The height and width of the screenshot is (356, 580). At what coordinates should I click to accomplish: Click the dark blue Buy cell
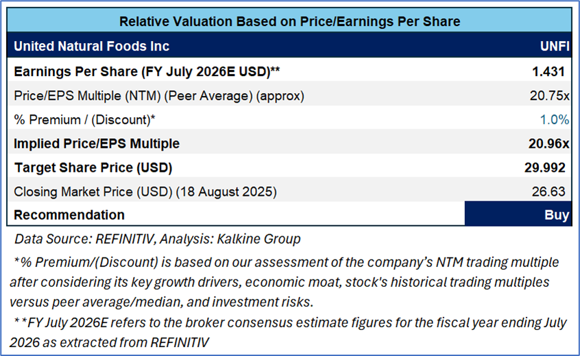pos(518,215)
